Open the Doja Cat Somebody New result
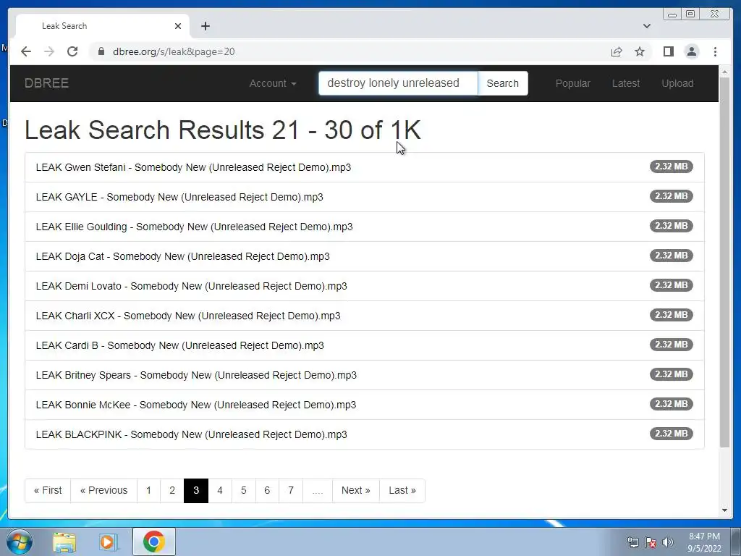This screenshot has height=556, width=741. tap(365, 256)
